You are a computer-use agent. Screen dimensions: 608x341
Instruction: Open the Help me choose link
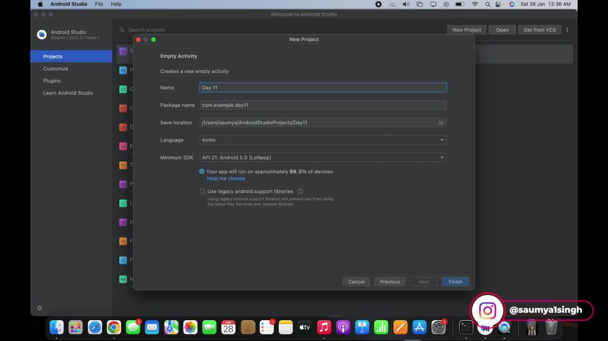click(225, 178)
